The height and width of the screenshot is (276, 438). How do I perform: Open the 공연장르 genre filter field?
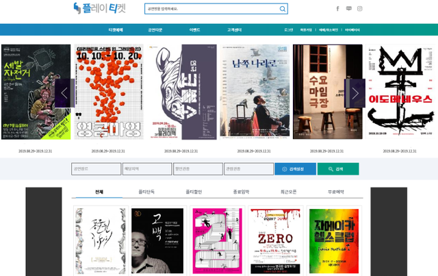pyautogui.click(x=94, y=169)
